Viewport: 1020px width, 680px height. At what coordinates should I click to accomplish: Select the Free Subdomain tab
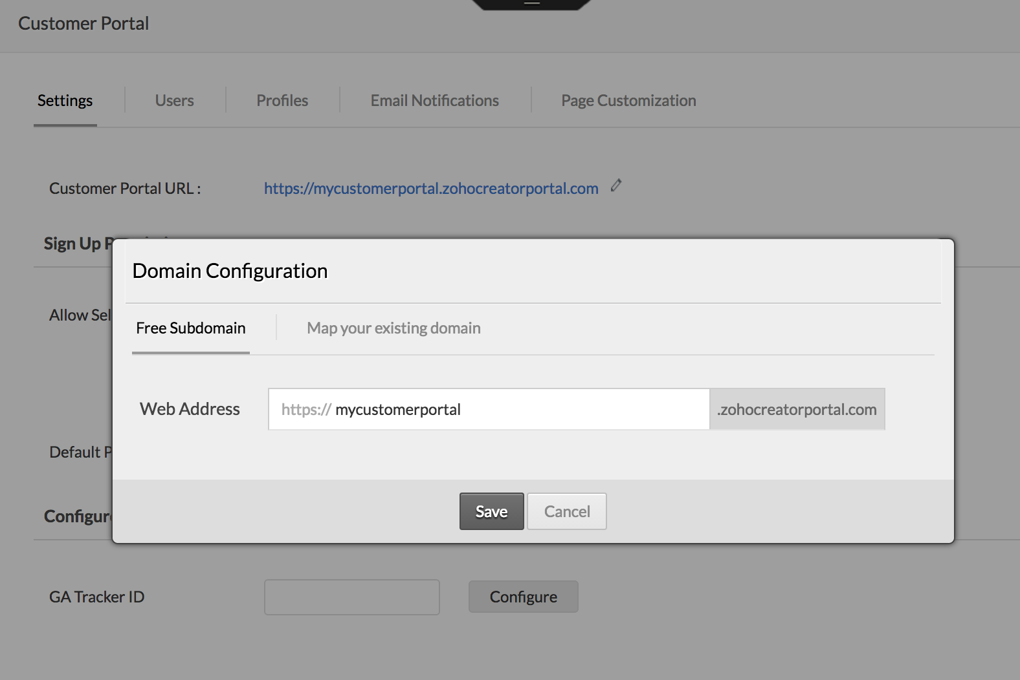pyautogui.click(x=191, y=328)
